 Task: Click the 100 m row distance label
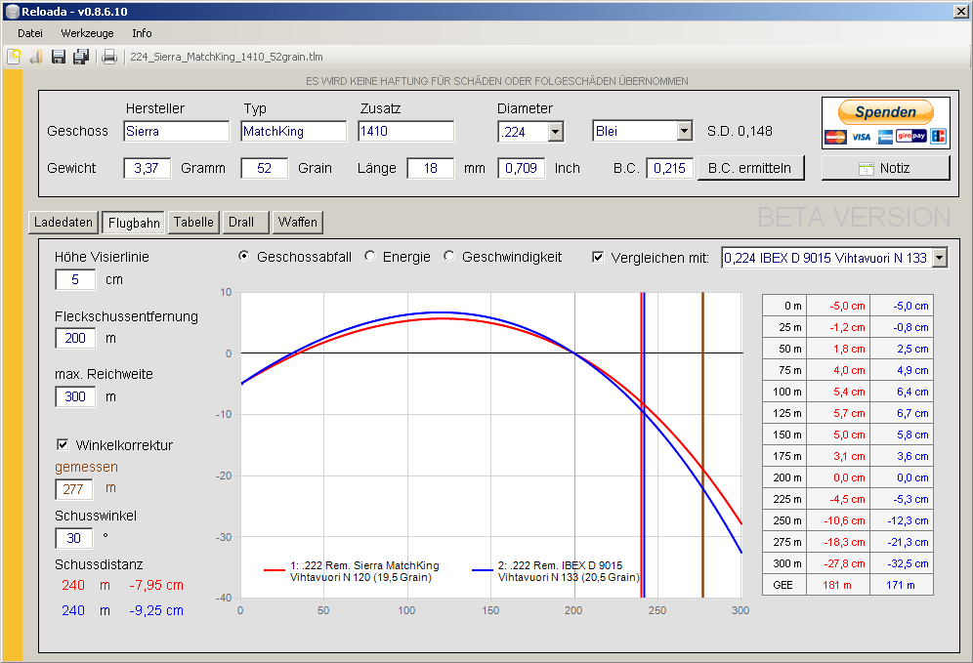(x=786, y=392)
